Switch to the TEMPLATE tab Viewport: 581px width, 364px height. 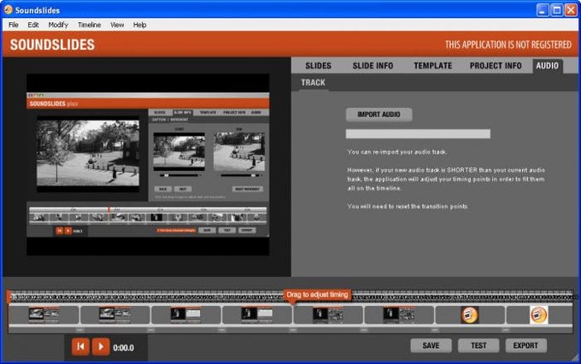pos(433,66)
